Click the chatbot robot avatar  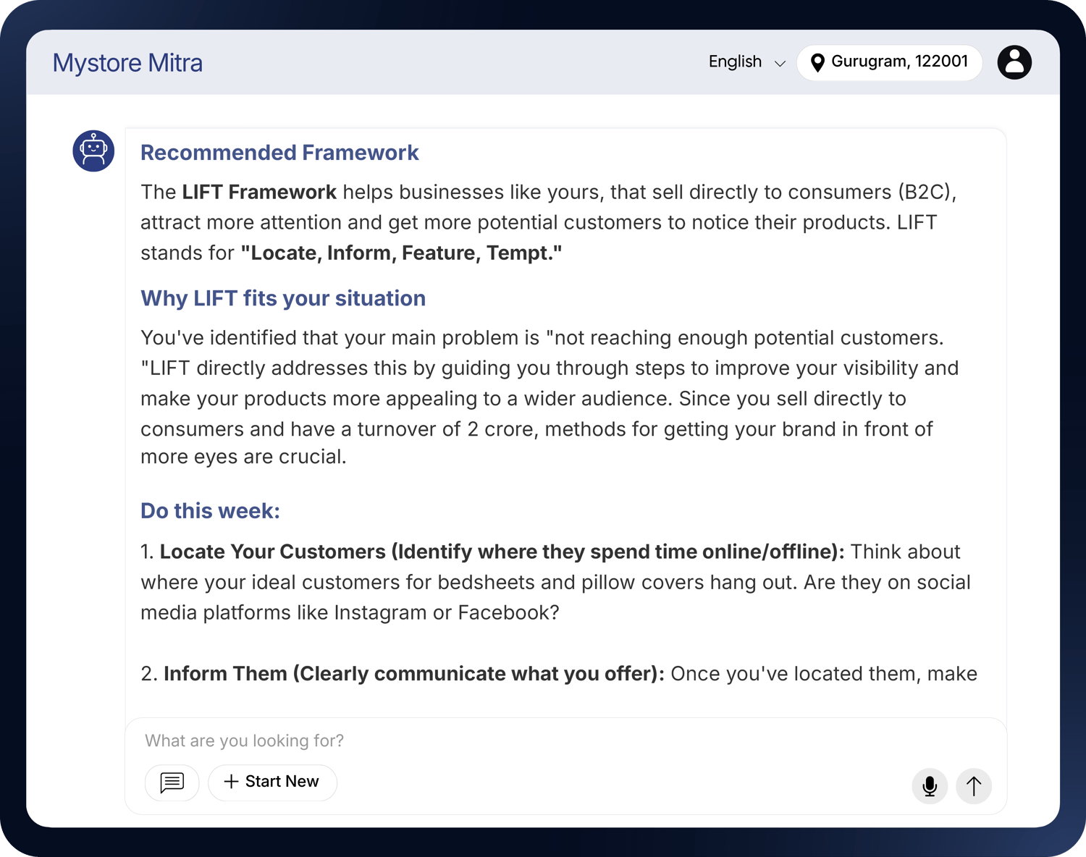pos(93,151)
